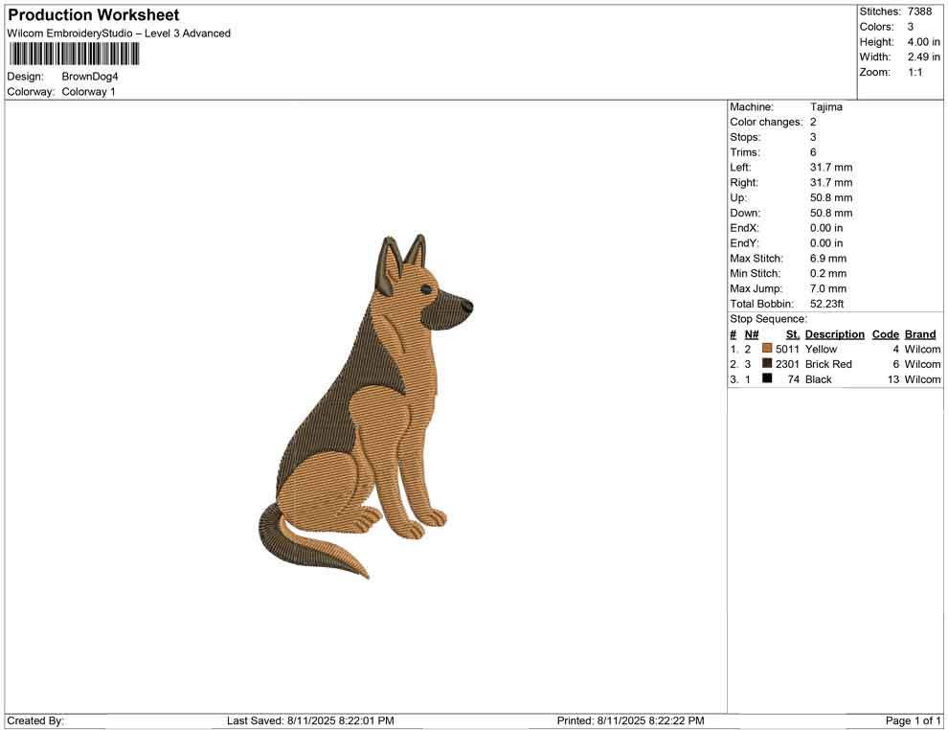Click the Zoom 1:1 value
948x730 pixels.
tap(916, 71)
